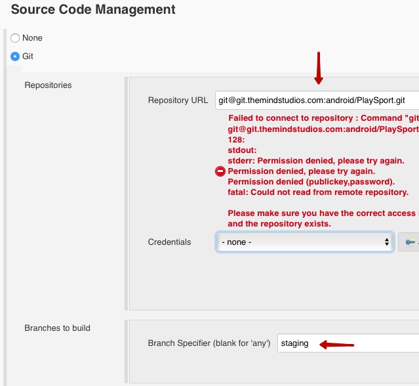The image size is (419, 386).
Task: Click the 'stderr: Permission denied' line
Action: click(x=316, y=160)
